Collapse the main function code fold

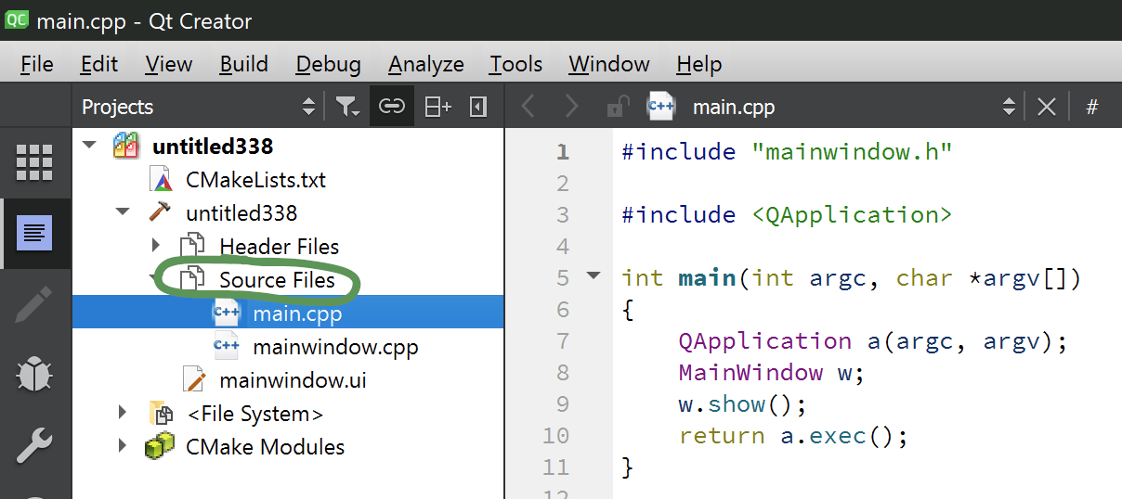594,276
